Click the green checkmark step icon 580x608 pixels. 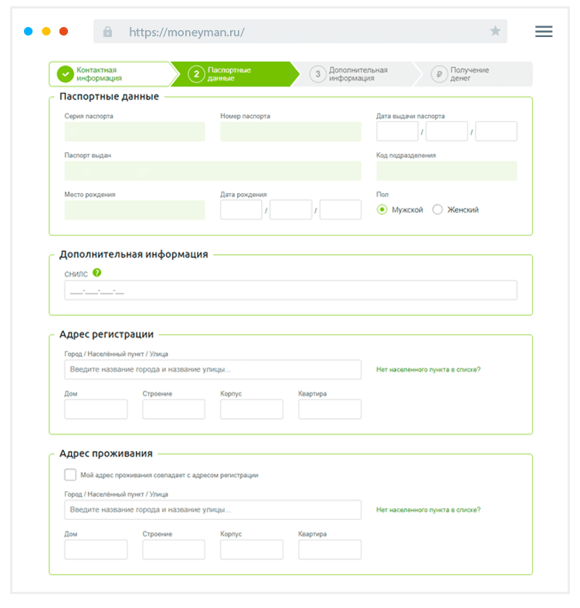[65, 74]
